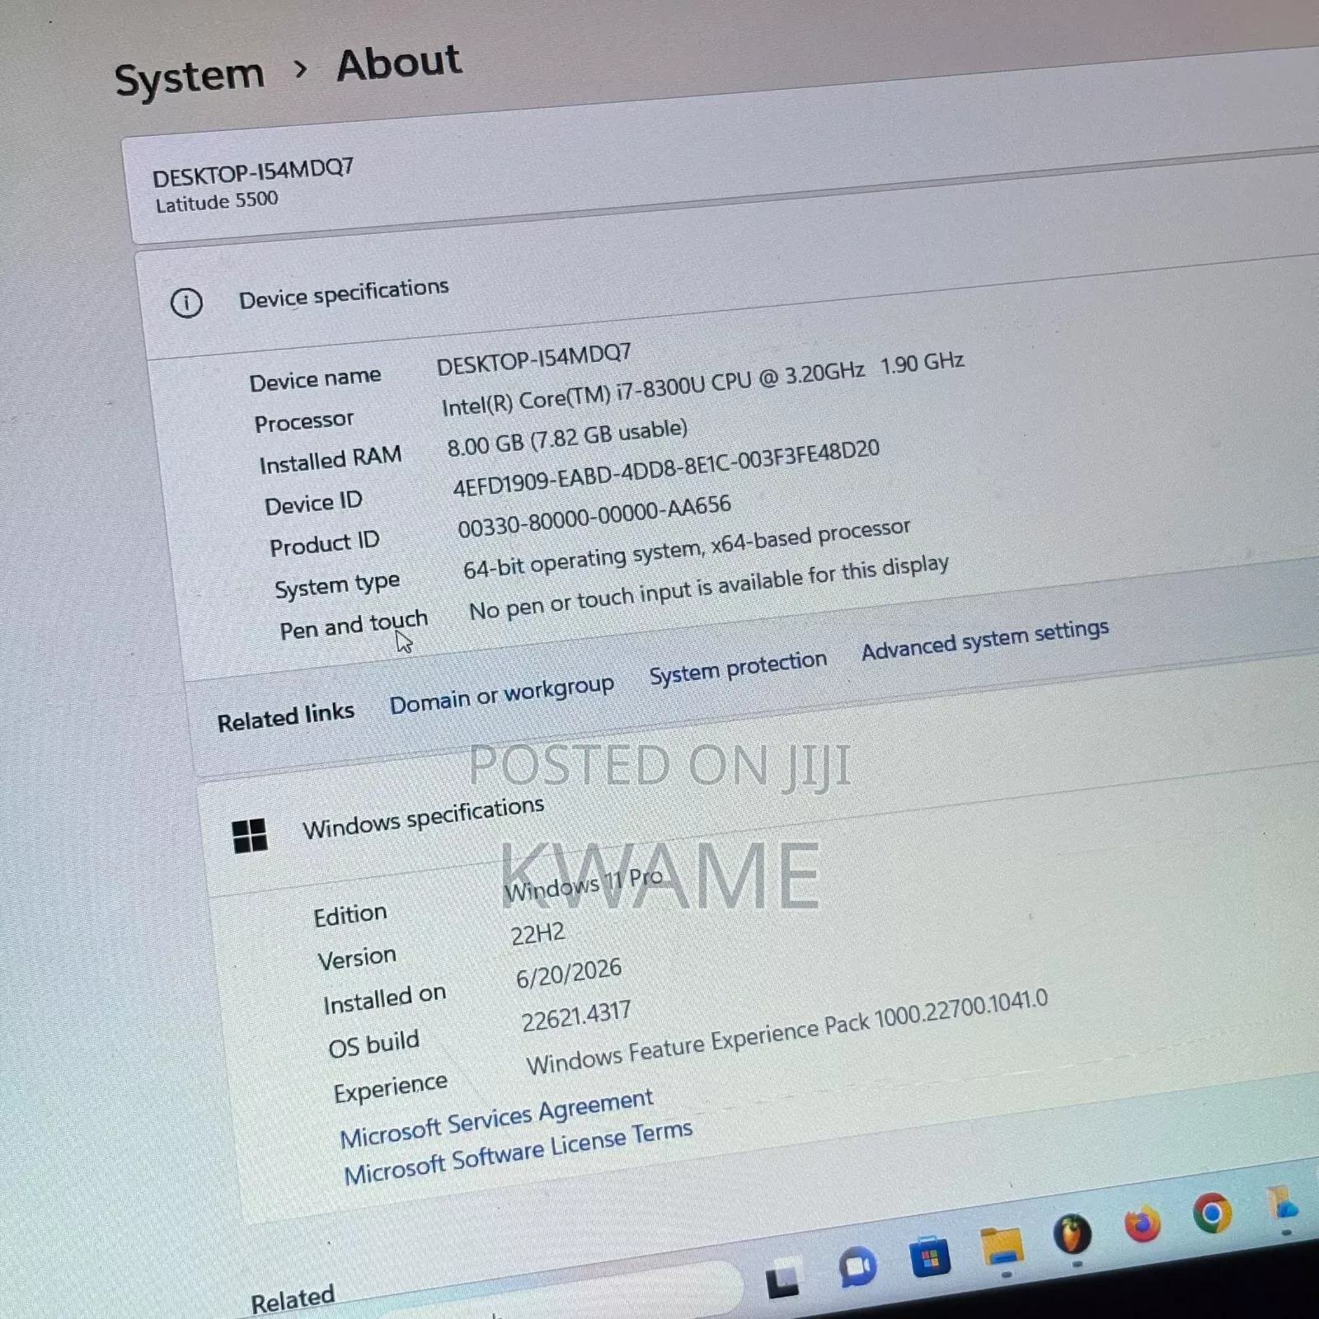Open Microsoft Services Agreement link
Screen dimensions: 1319x1319
(x=496, y=1119)
